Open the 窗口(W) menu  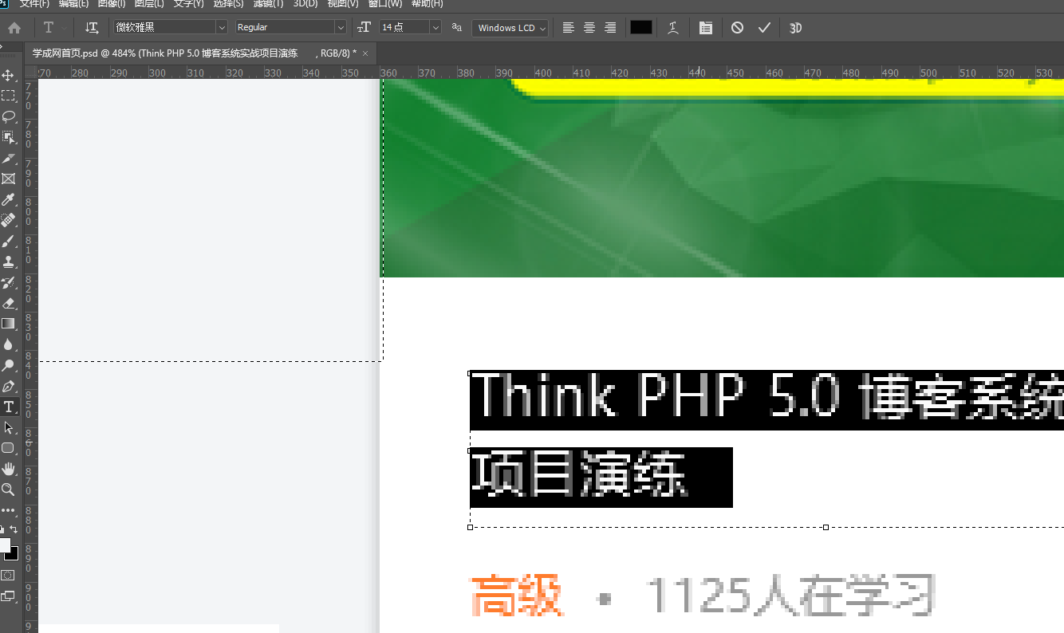click(385, 4)
